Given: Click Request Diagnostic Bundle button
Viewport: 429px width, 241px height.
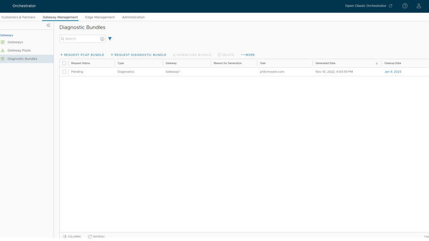Looking at the screenshot, I should (x=138, y=55).
